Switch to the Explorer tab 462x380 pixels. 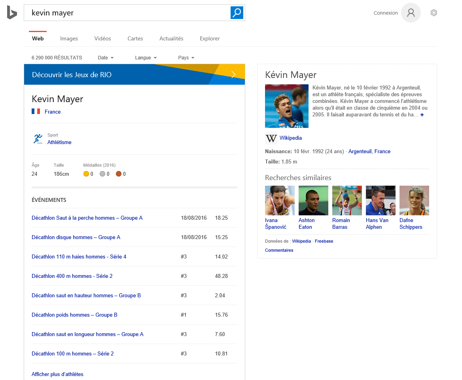(x=210, y=38)
